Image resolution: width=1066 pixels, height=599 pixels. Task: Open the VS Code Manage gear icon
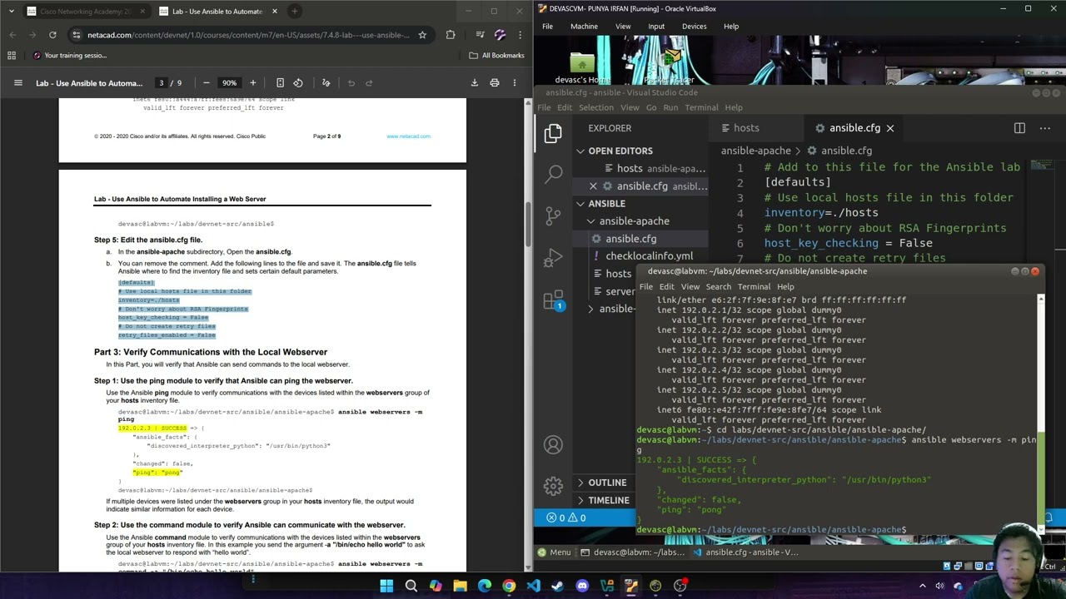553,486
